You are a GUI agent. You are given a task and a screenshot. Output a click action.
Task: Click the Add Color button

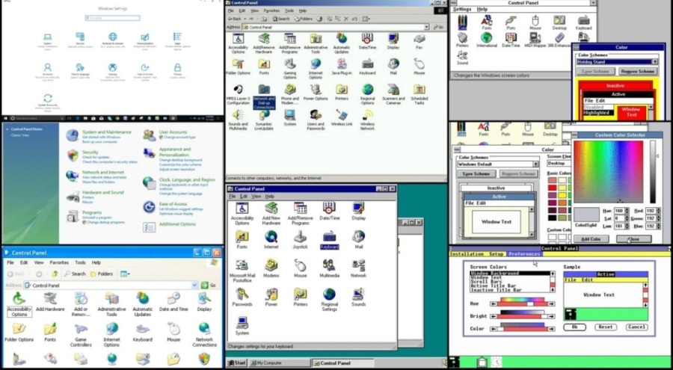(x=591, y=238)
